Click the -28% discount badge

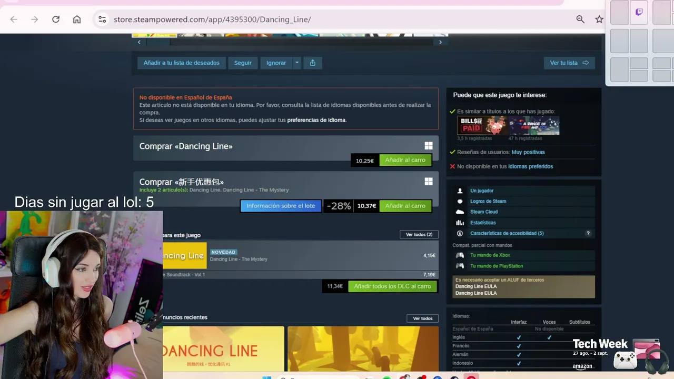pyautogui.click(x=339, y=206)
